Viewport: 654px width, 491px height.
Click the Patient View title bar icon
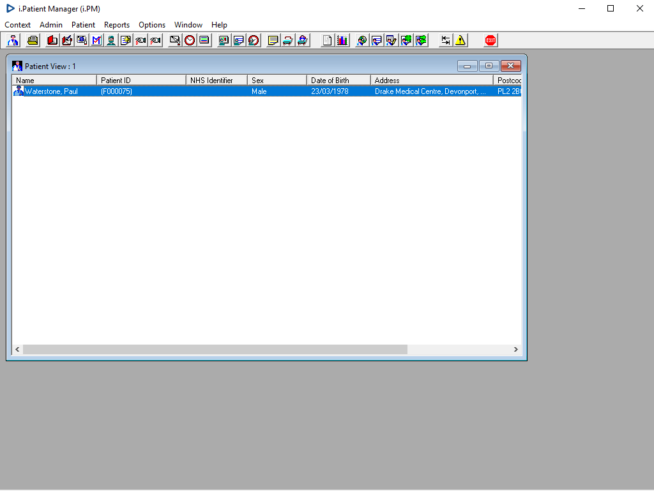click(17, 66)
